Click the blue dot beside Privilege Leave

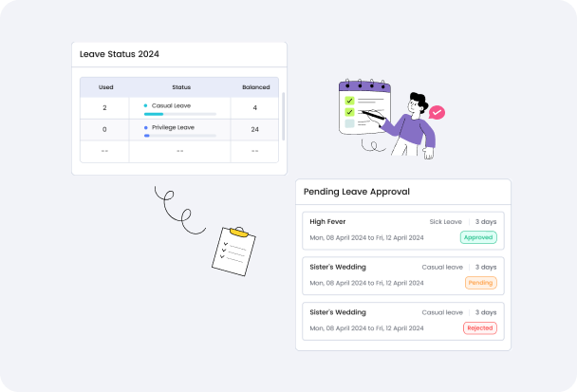145,127
